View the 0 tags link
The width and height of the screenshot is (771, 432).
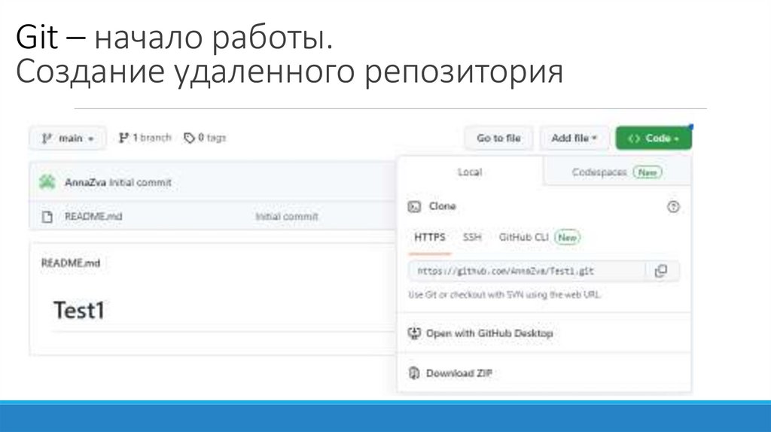coord(205,138)
